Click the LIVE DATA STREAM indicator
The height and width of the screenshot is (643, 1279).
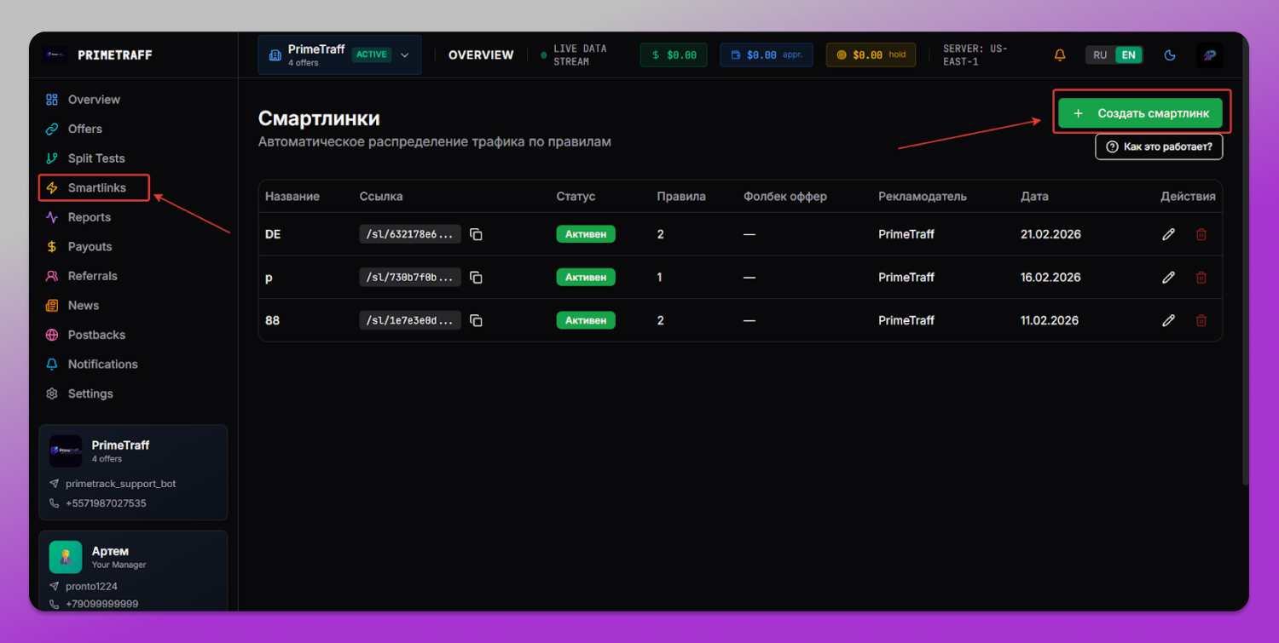coord(574,55)
